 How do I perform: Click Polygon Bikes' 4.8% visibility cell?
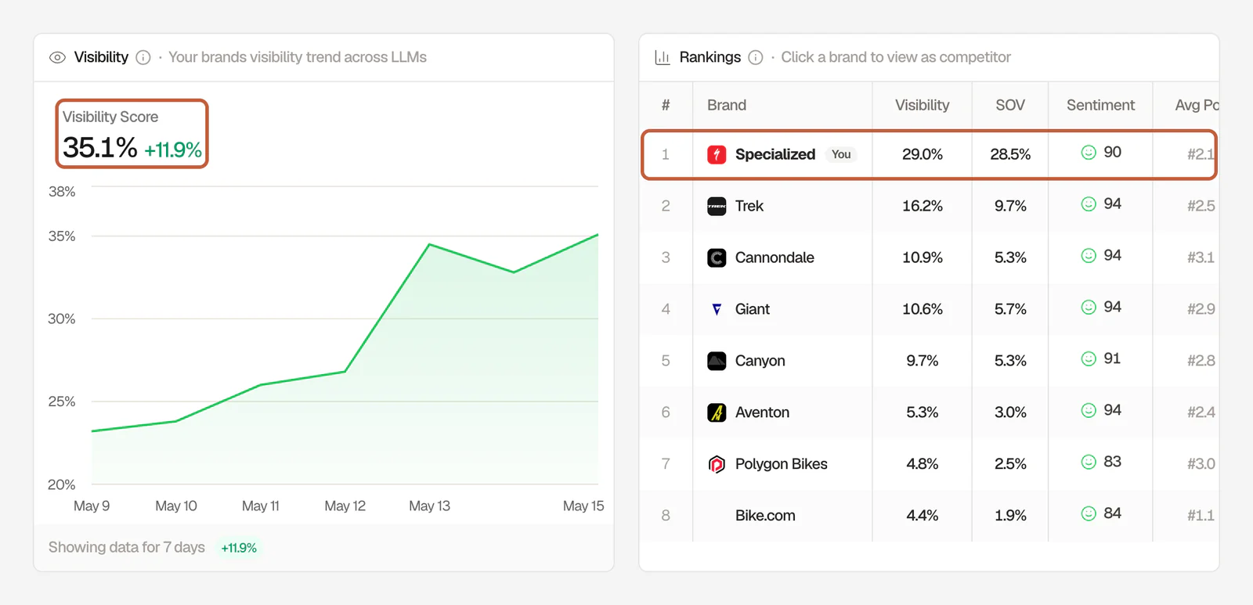click(923, 464)
